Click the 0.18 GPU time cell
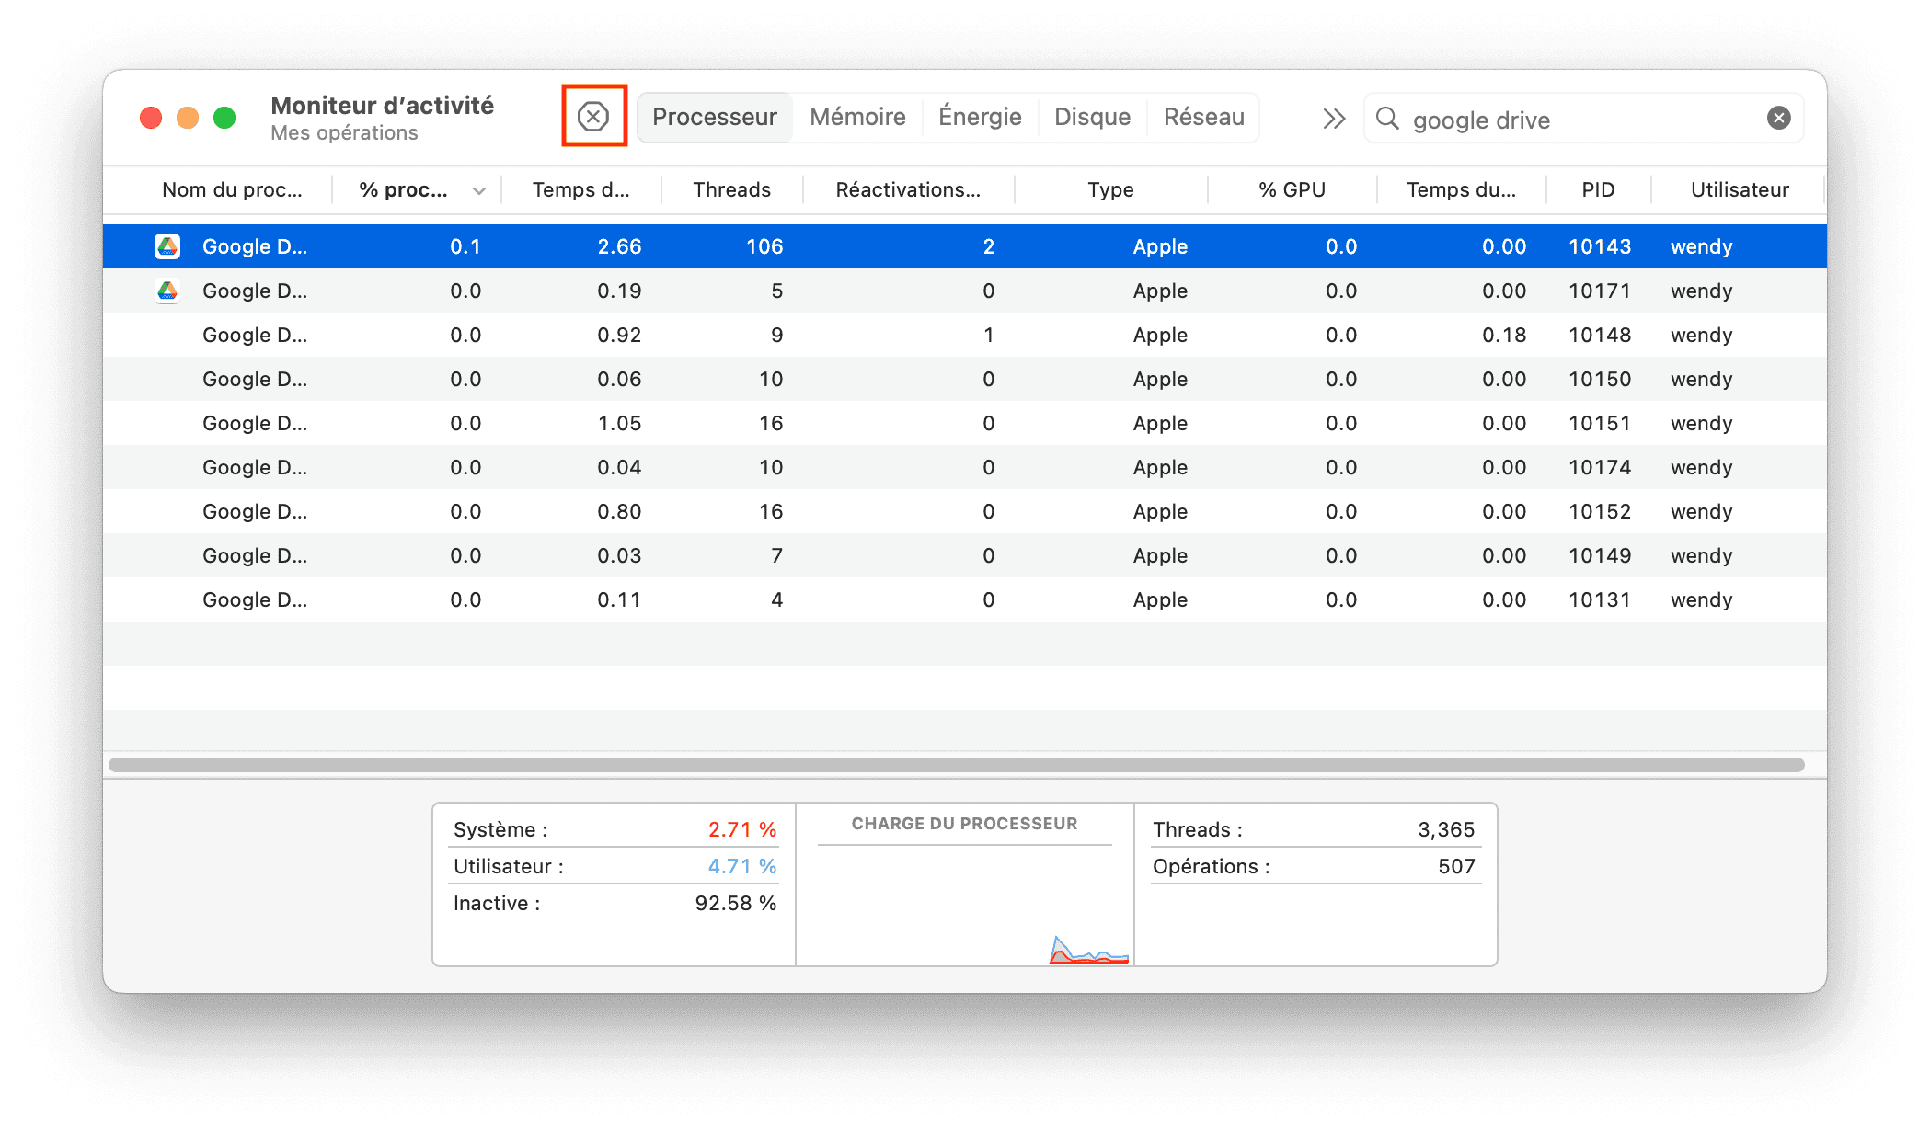Viewport: 1930px width, 1129px height. point(1504,335)
